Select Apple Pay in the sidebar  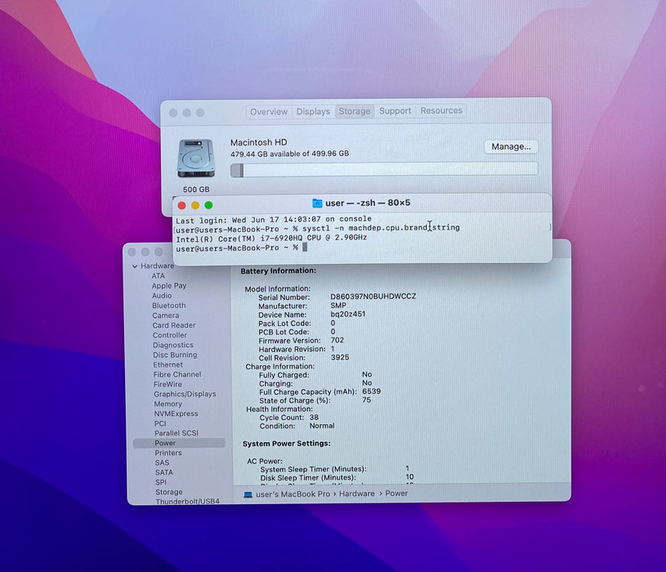click(169, 286)
